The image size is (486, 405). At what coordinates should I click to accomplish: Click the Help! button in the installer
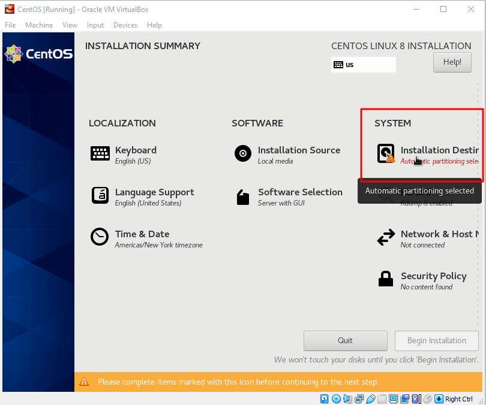coord(452,62)
